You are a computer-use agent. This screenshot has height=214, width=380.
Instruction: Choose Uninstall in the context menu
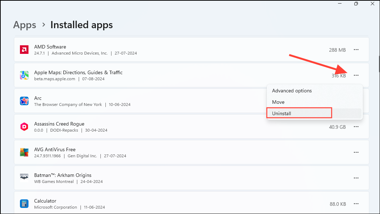coord(314,113)
